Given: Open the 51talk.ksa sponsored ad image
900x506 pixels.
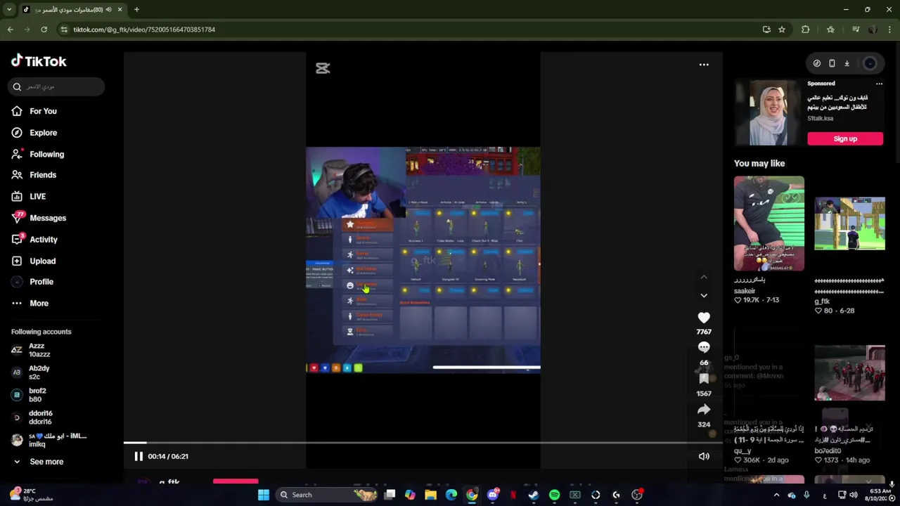Looking at the screenshot, I should pos(768,112).
